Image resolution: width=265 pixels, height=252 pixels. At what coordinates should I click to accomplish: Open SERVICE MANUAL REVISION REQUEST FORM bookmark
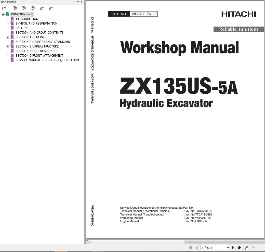click(47, 60)
